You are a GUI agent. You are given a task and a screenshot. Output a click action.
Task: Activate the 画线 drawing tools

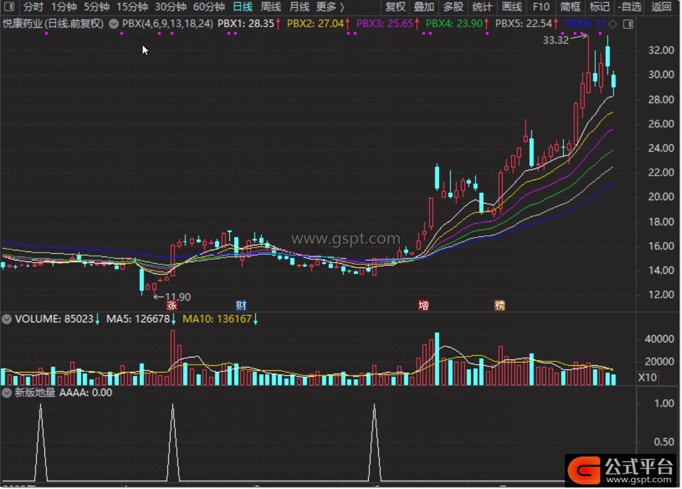[x=511, y=7]
